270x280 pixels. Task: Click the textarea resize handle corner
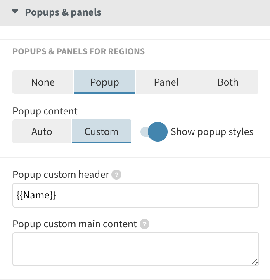point(255,261)
